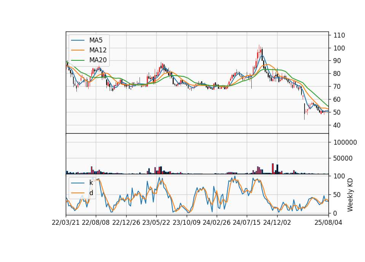
Task: Click the 0 label on the KD axis
Action: click(x=335, y=213)
